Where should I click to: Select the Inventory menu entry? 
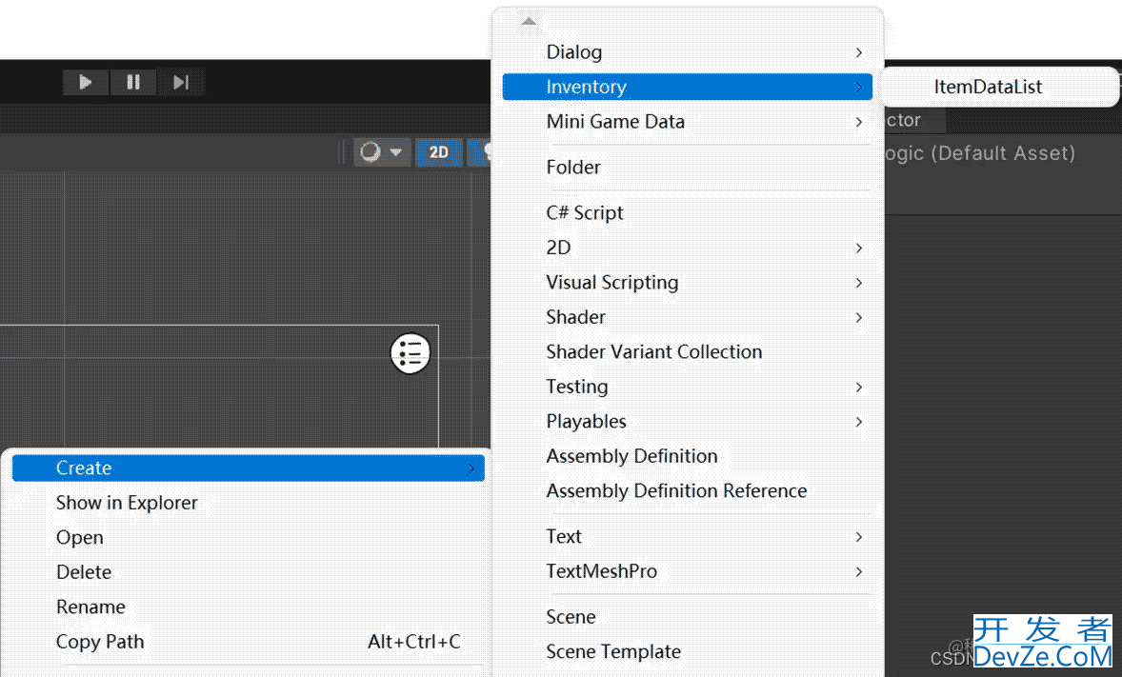point(687,87)
